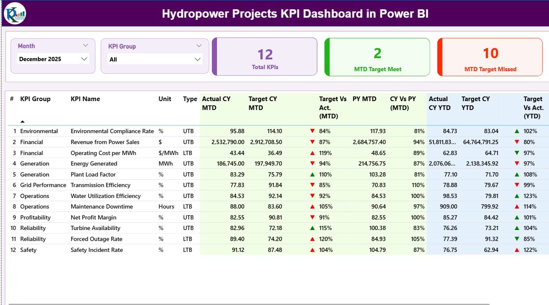The width and height of the screenshot is (549, 305).
Task: Collapse the Month slicer using its header chevron
Action: click(85, 45)
